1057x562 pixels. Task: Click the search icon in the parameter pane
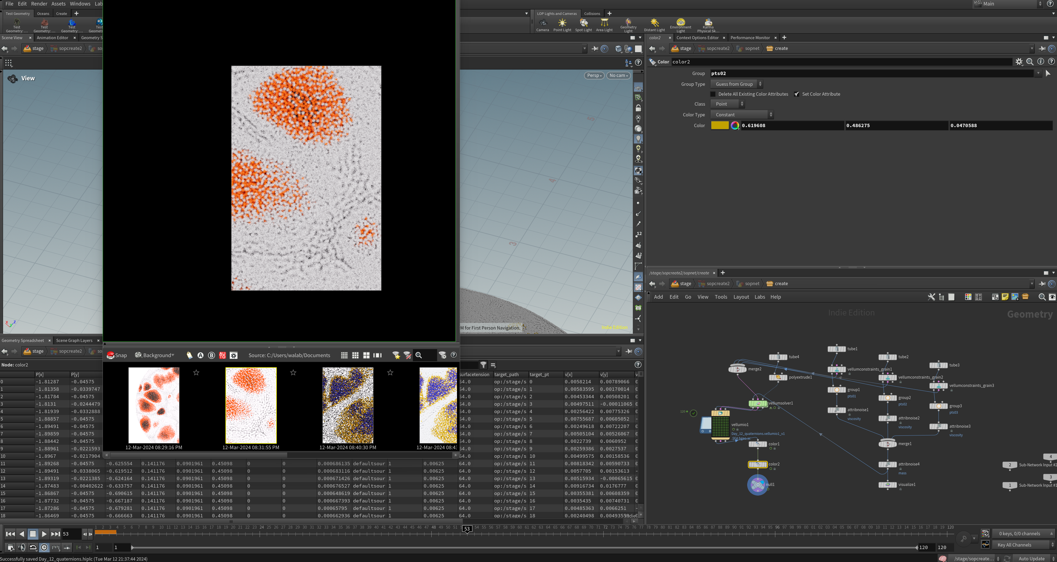1030,61
